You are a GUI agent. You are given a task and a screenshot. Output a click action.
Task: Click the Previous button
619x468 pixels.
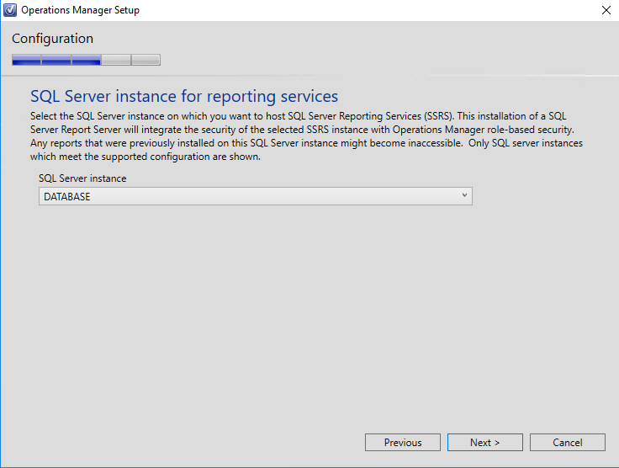tap(403, 443)
